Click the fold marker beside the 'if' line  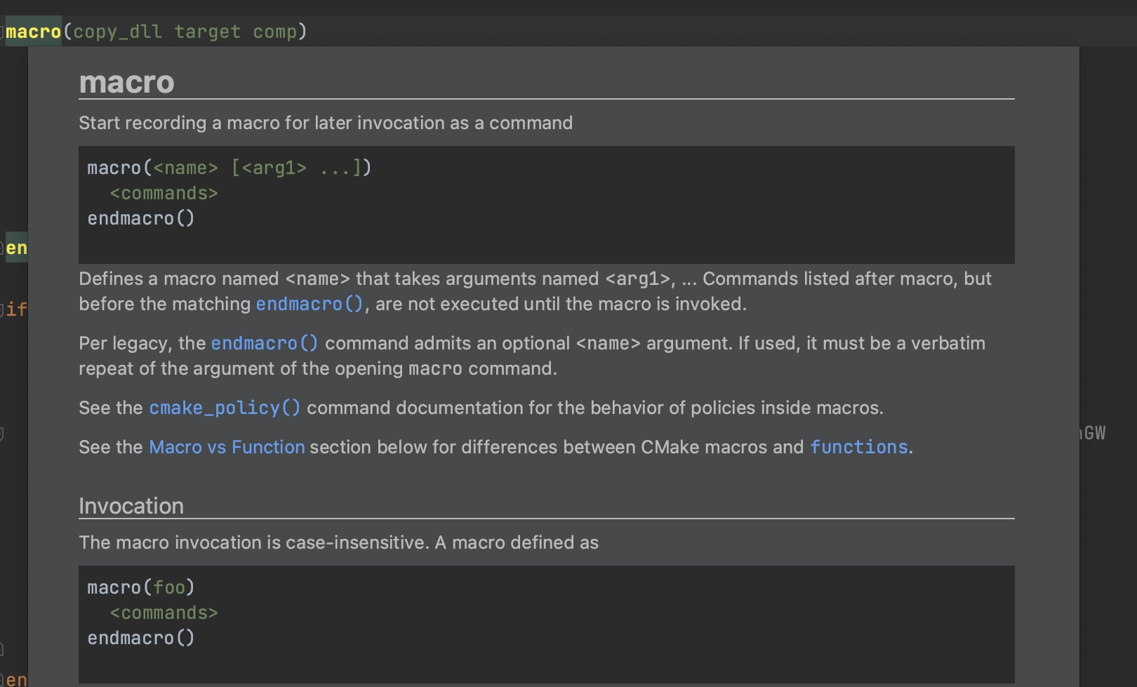2,309
